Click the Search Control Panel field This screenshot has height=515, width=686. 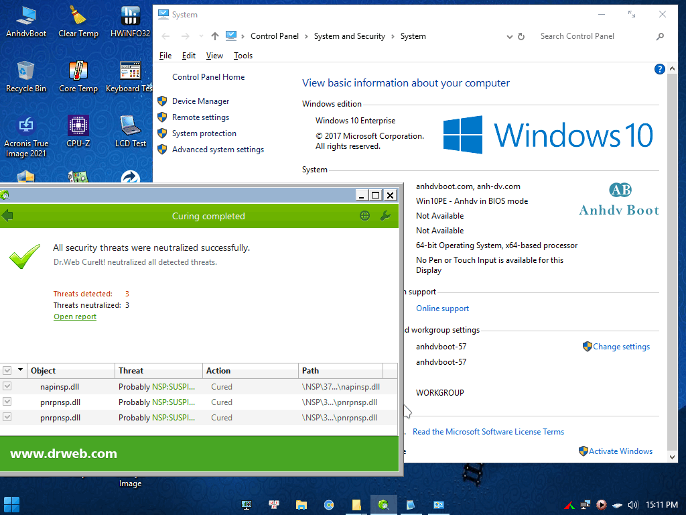point(595,36)
